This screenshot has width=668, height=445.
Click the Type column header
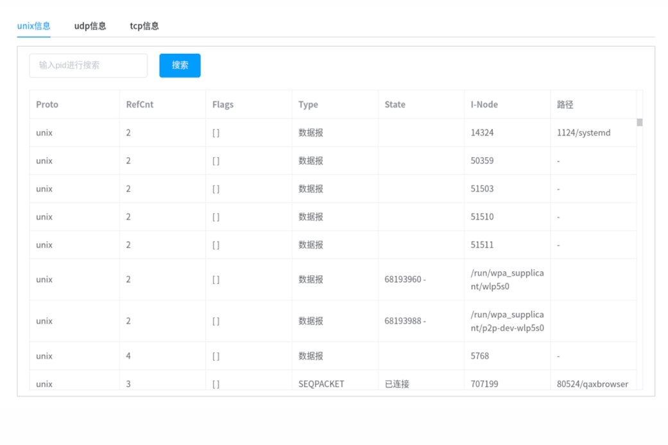click(308, 105)
